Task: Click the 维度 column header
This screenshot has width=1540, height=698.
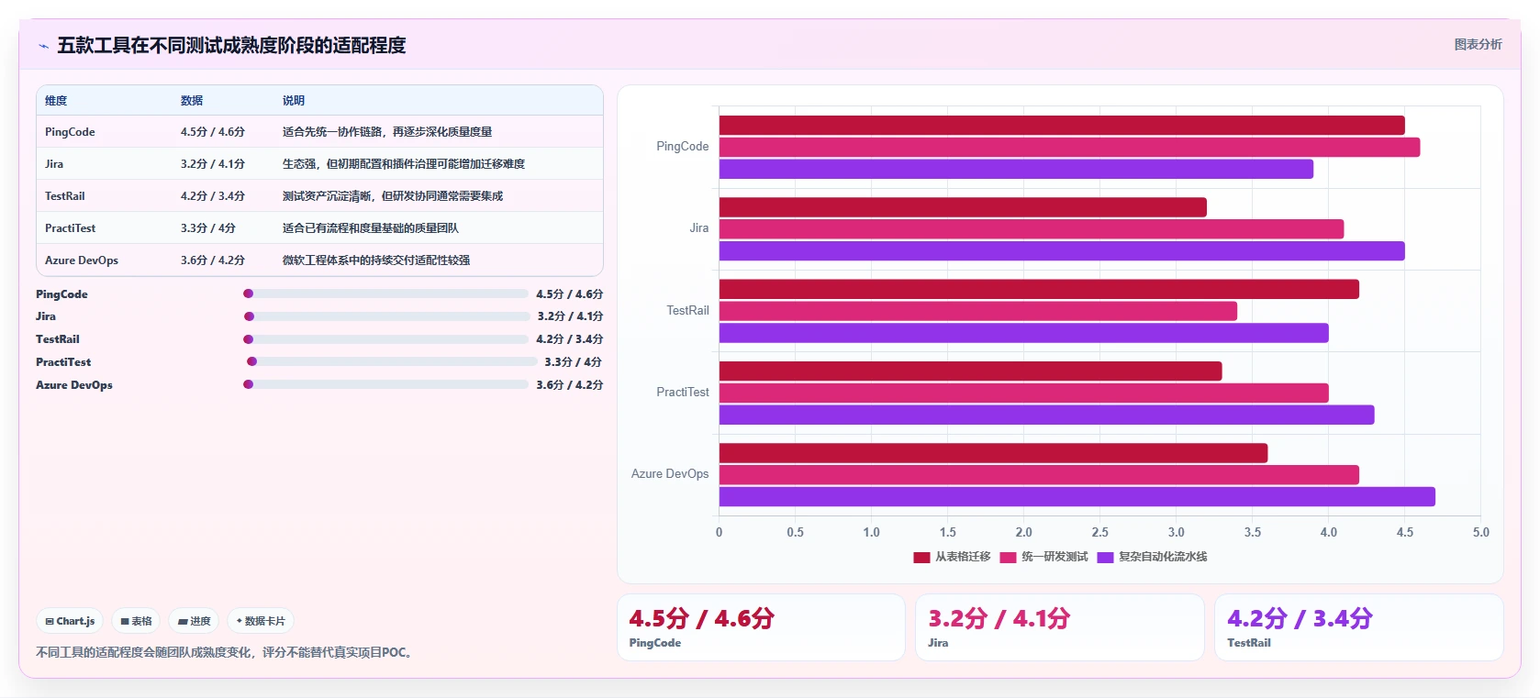Action: (x=56, y=101)
